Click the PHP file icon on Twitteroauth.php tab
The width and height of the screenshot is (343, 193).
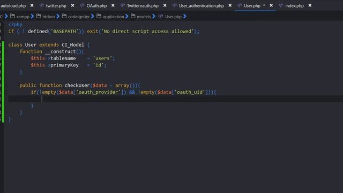click(x=123, y=5)
